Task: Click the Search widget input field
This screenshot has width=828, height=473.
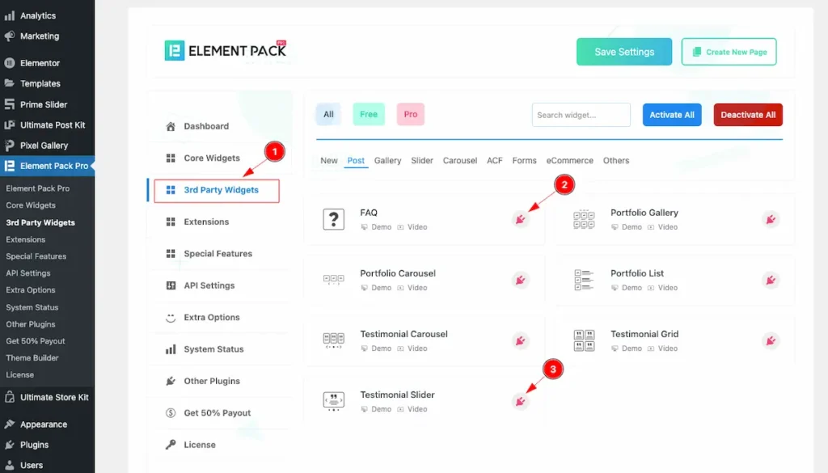Action: tap(581, 115)
